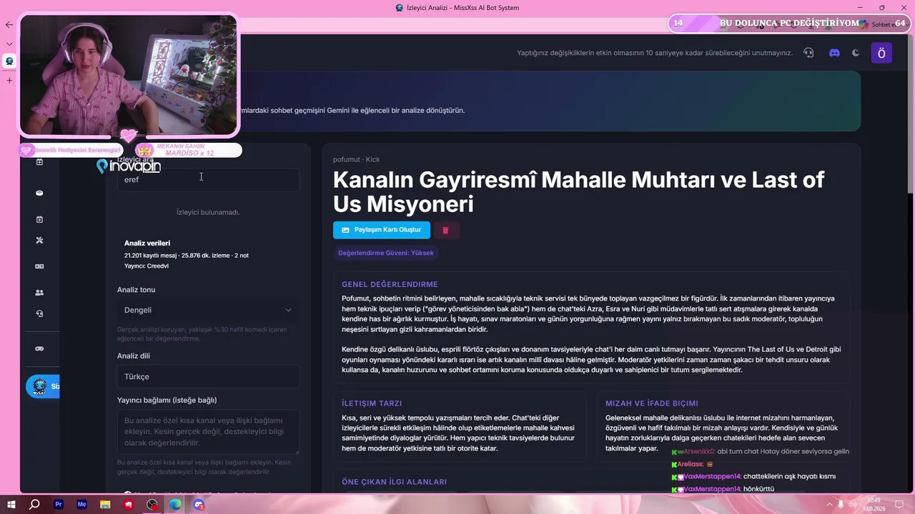915x514 pixels.
Task: Open the Windows notification center
Action: (899, 505)
